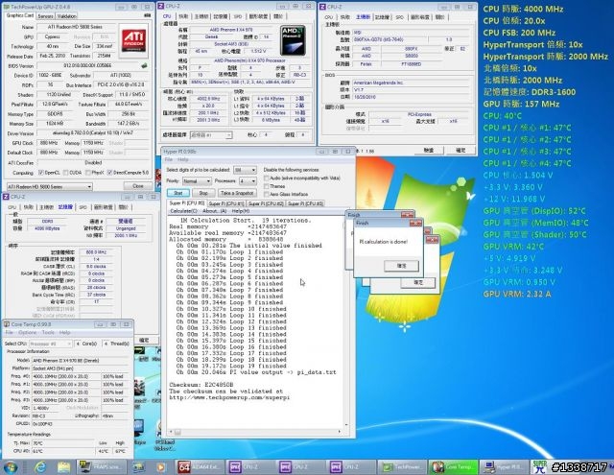Open the Processors dropdown in Hyper PI
The image size is (614, 475).
tap(248, 181)
